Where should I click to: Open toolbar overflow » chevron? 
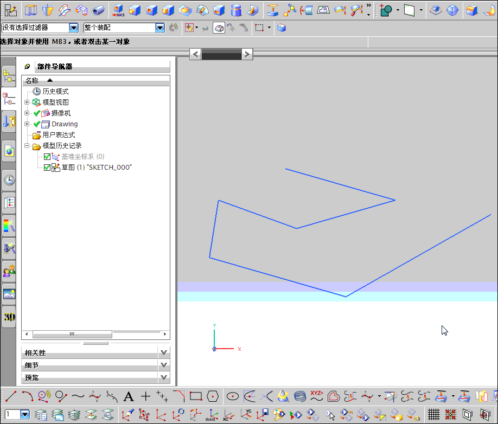(x=368, y=5)
